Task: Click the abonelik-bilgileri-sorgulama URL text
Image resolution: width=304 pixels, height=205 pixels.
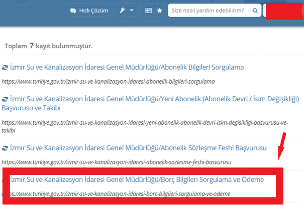Action: (108, 81)
